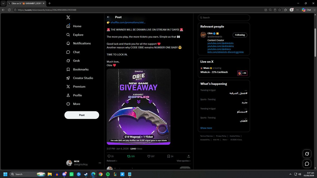The height and width of the screenshot is (178, 317).
Task: Open options dots for #سيسكو trend
Action: coord(246,109)
